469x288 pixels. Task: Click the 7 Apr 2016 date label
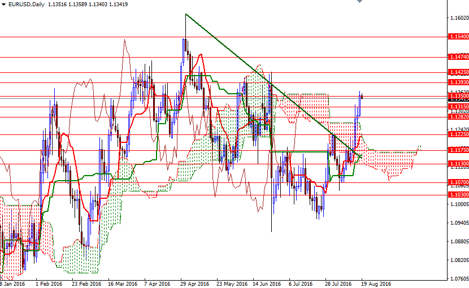pos(157,284)
